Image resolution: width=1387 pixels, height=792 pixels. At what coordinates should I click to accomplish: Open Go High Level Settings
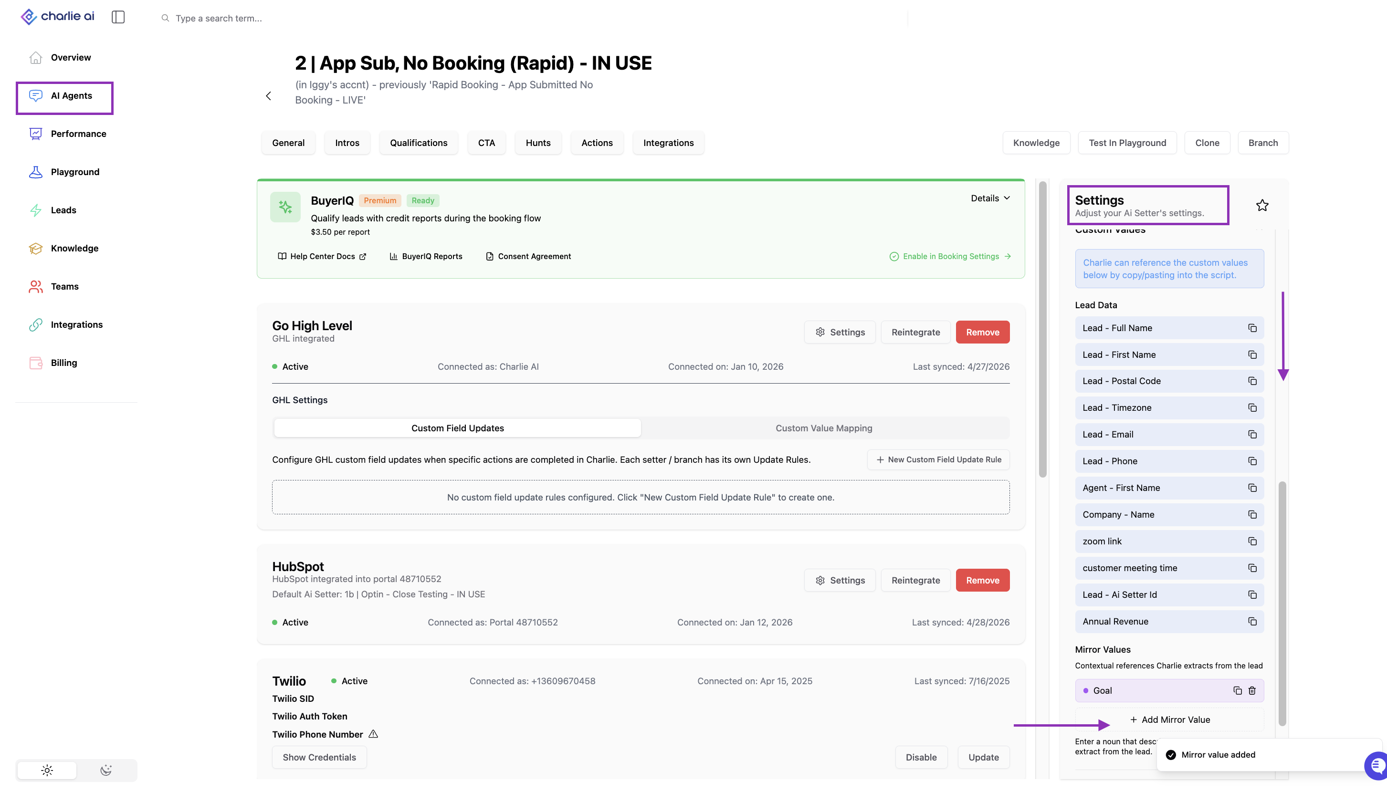coord(840,333)
